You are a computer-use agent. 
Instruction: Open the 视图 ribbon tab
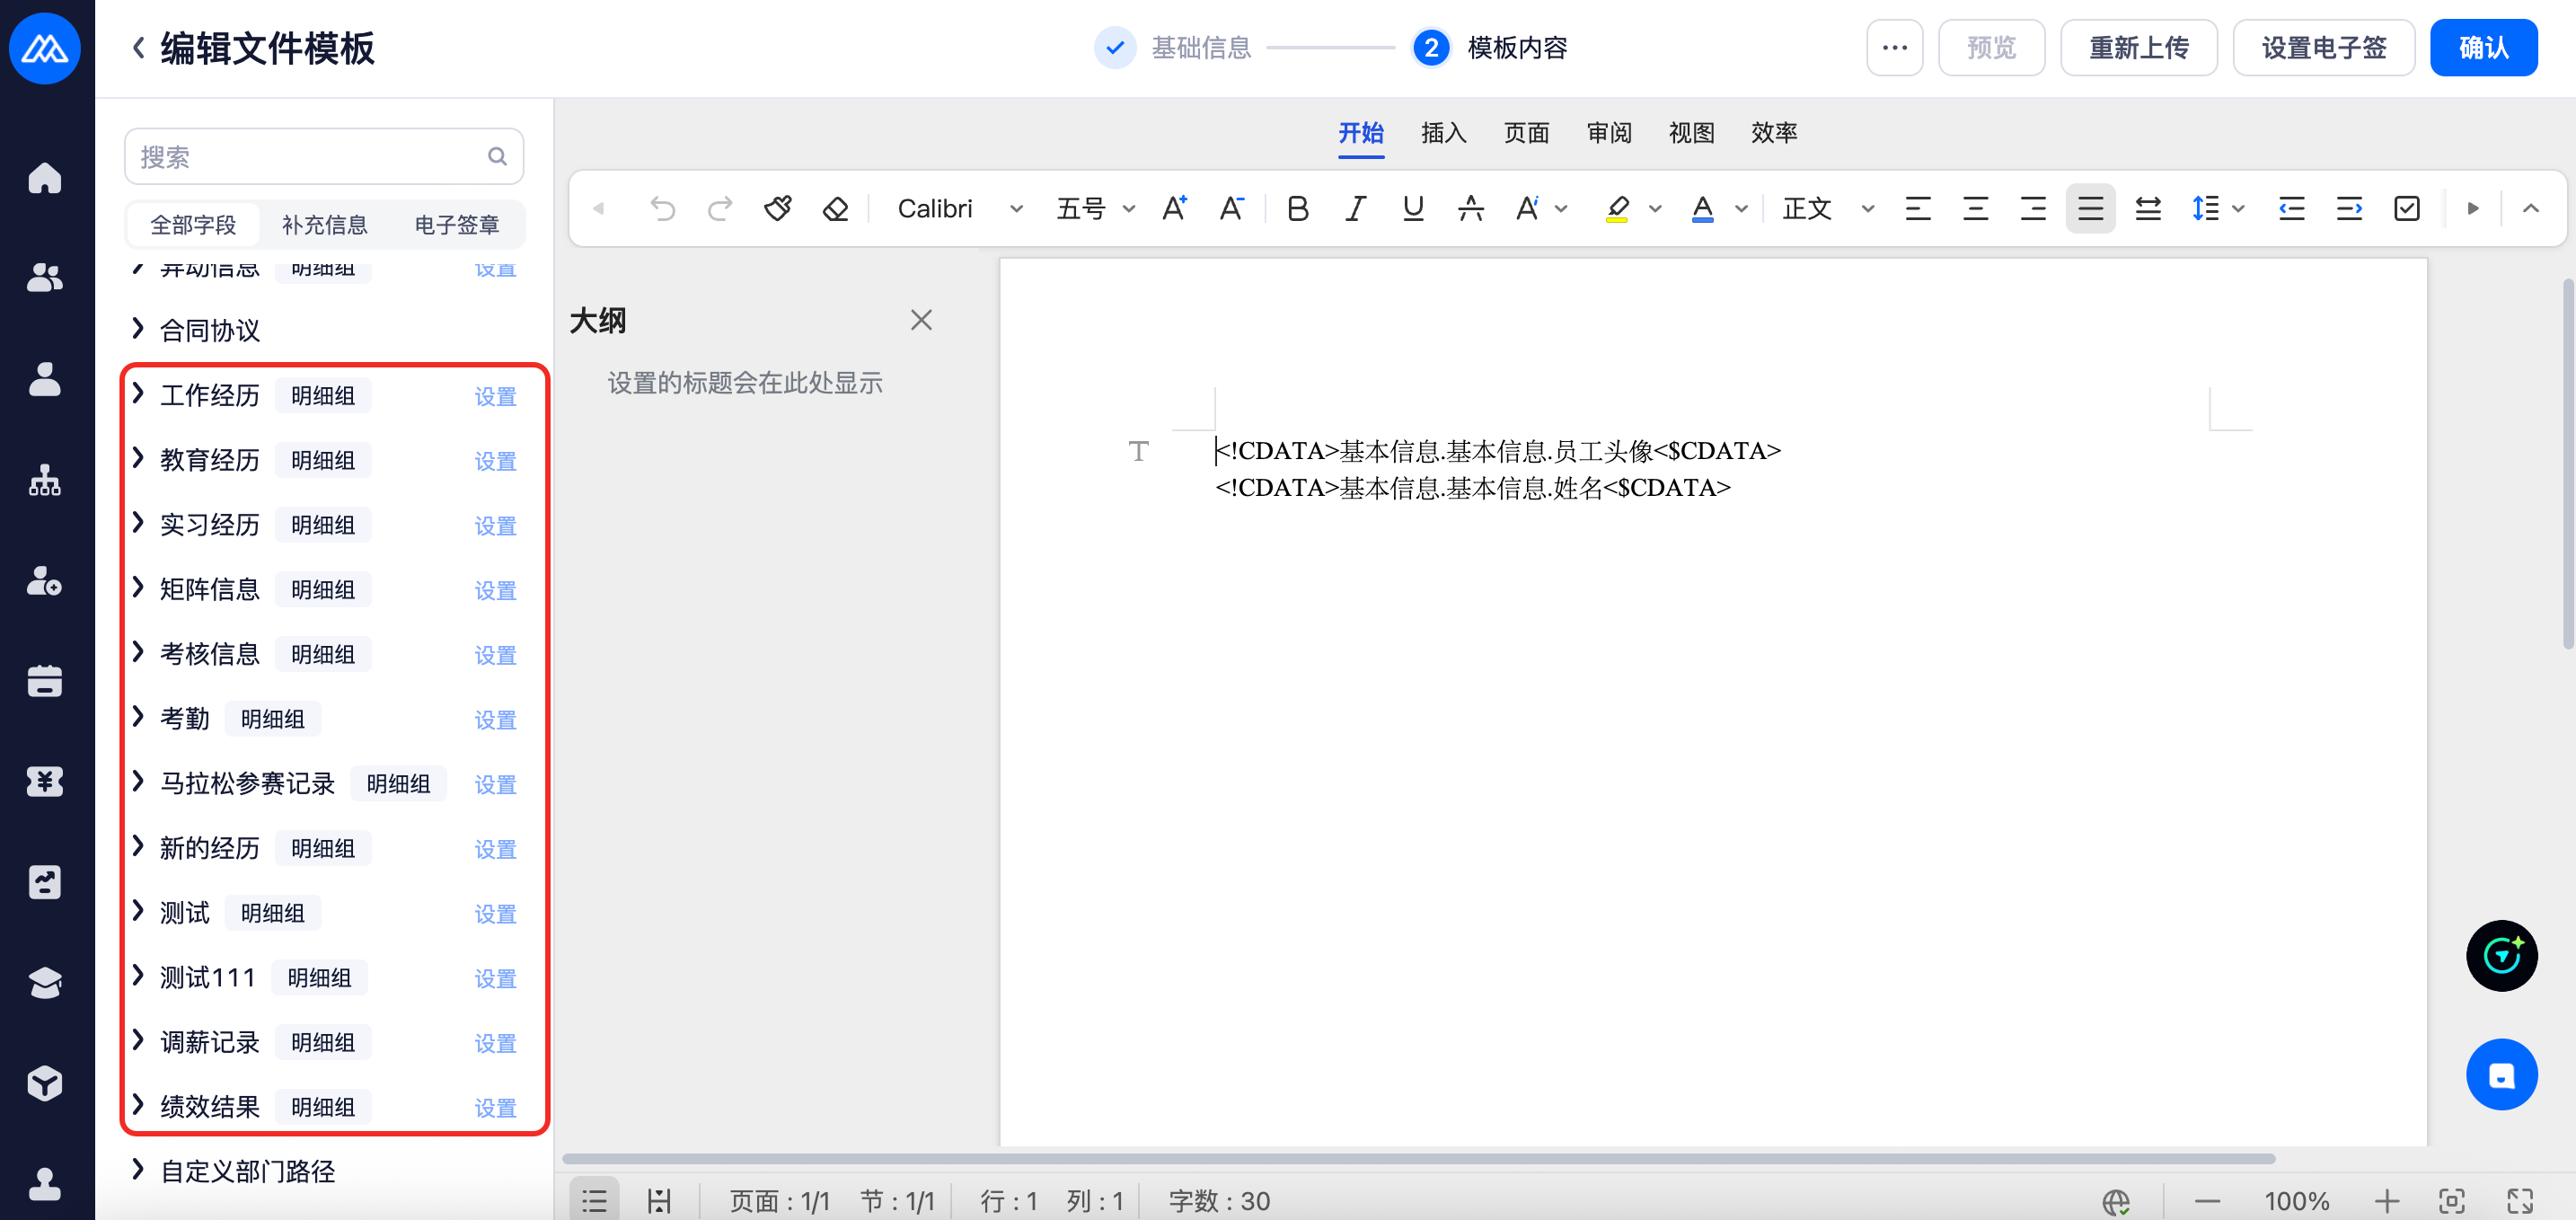pos(1691,133)
